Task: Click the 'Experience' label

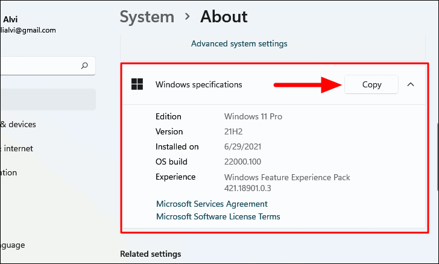Action: click(x=175, y=177)
